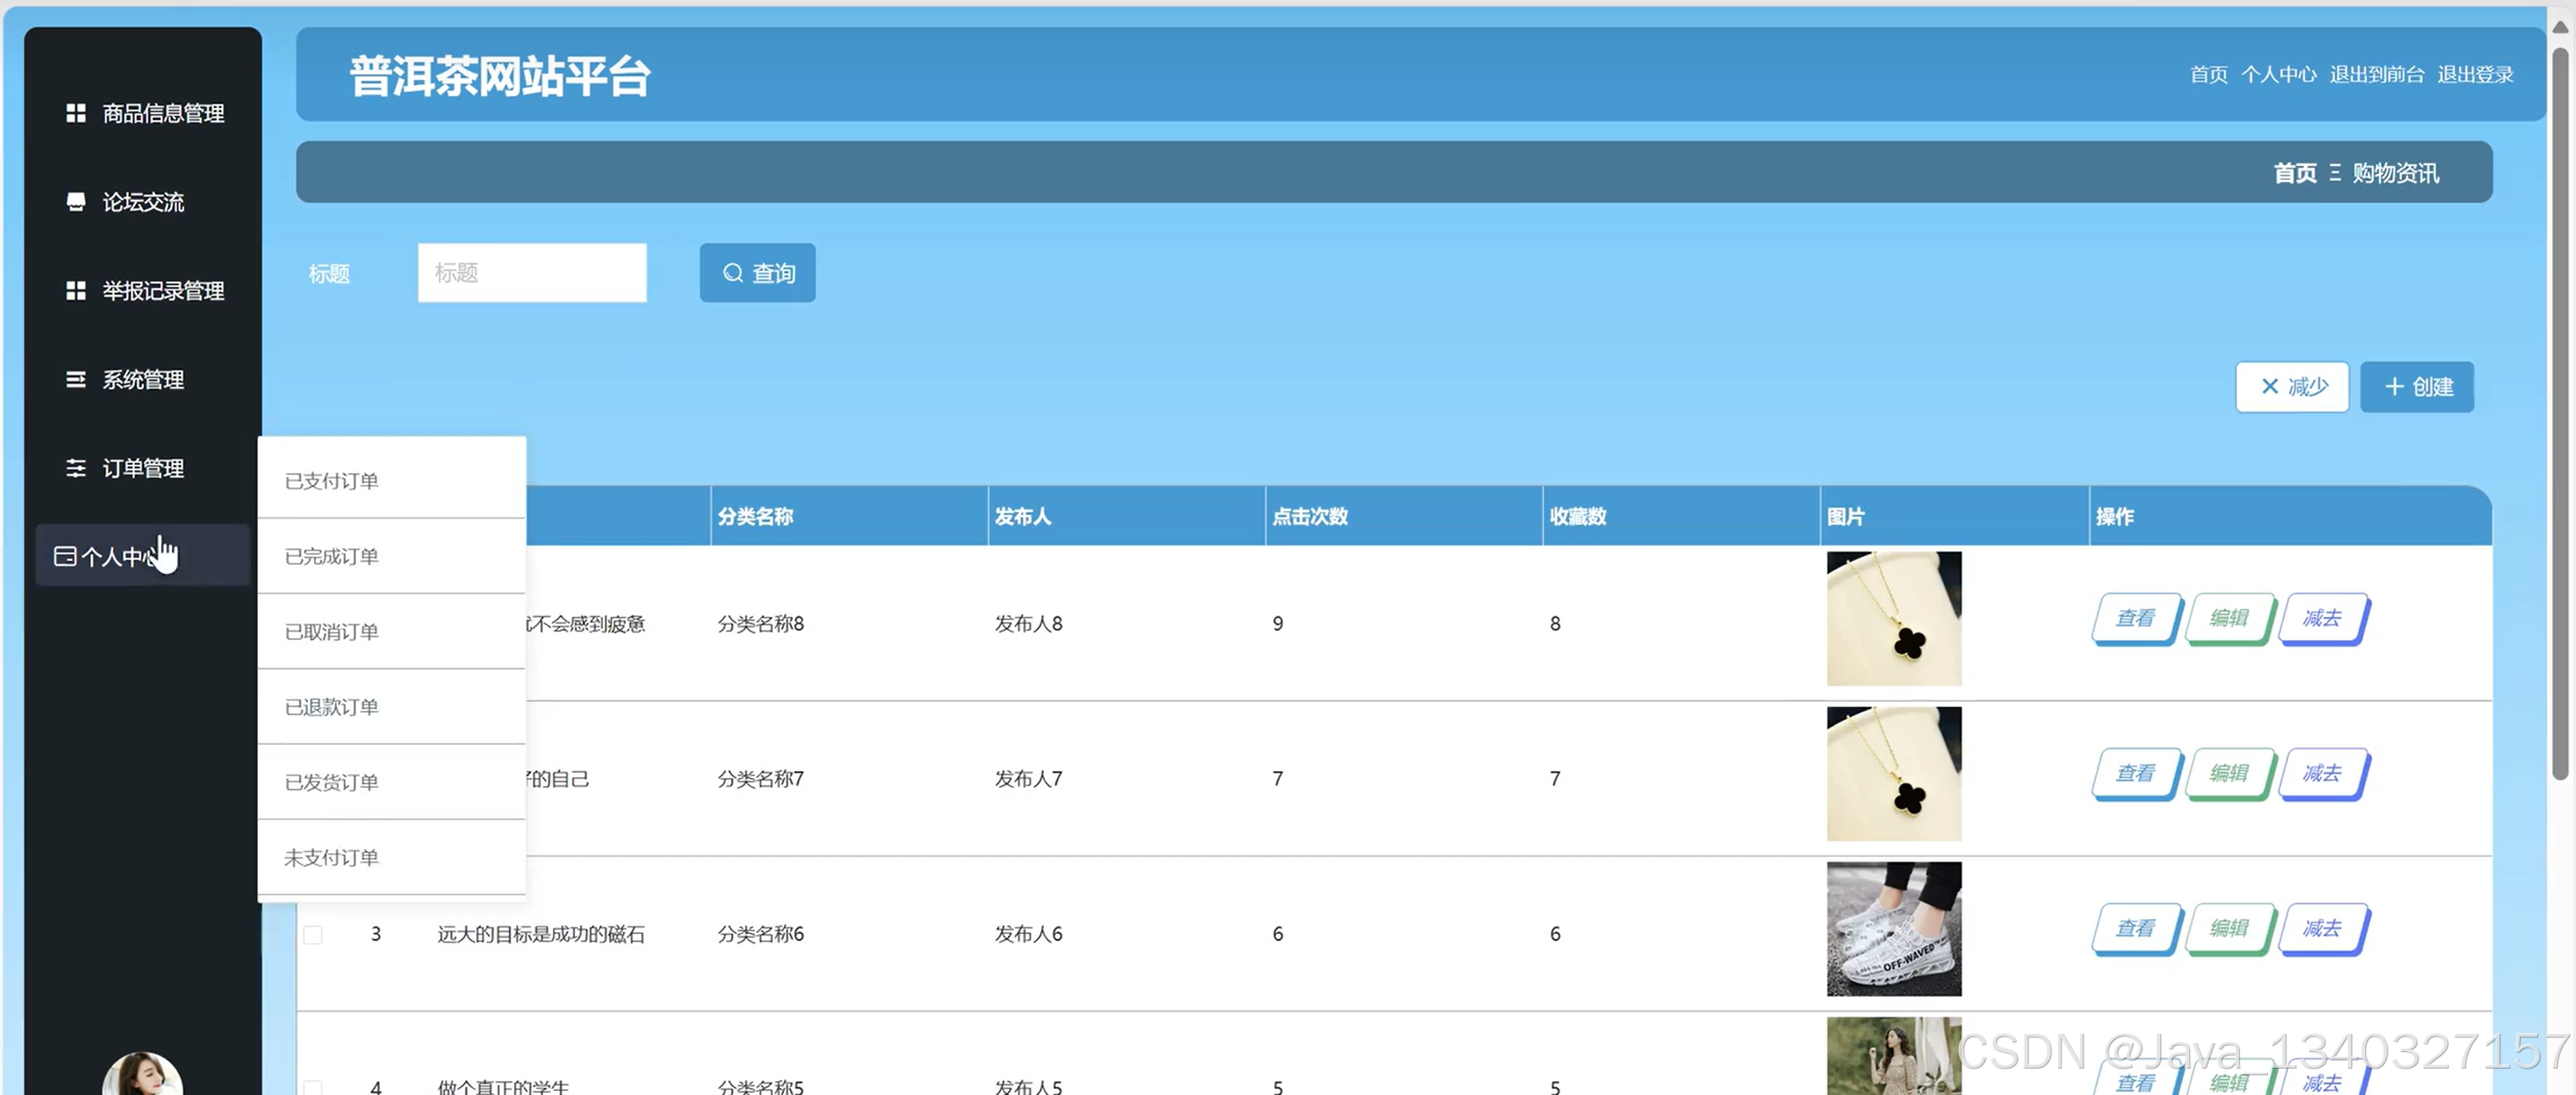Open 个人中心 link in the top header
The height and width of the screenshot is (1095, 2576).
tap(2278, 74)
